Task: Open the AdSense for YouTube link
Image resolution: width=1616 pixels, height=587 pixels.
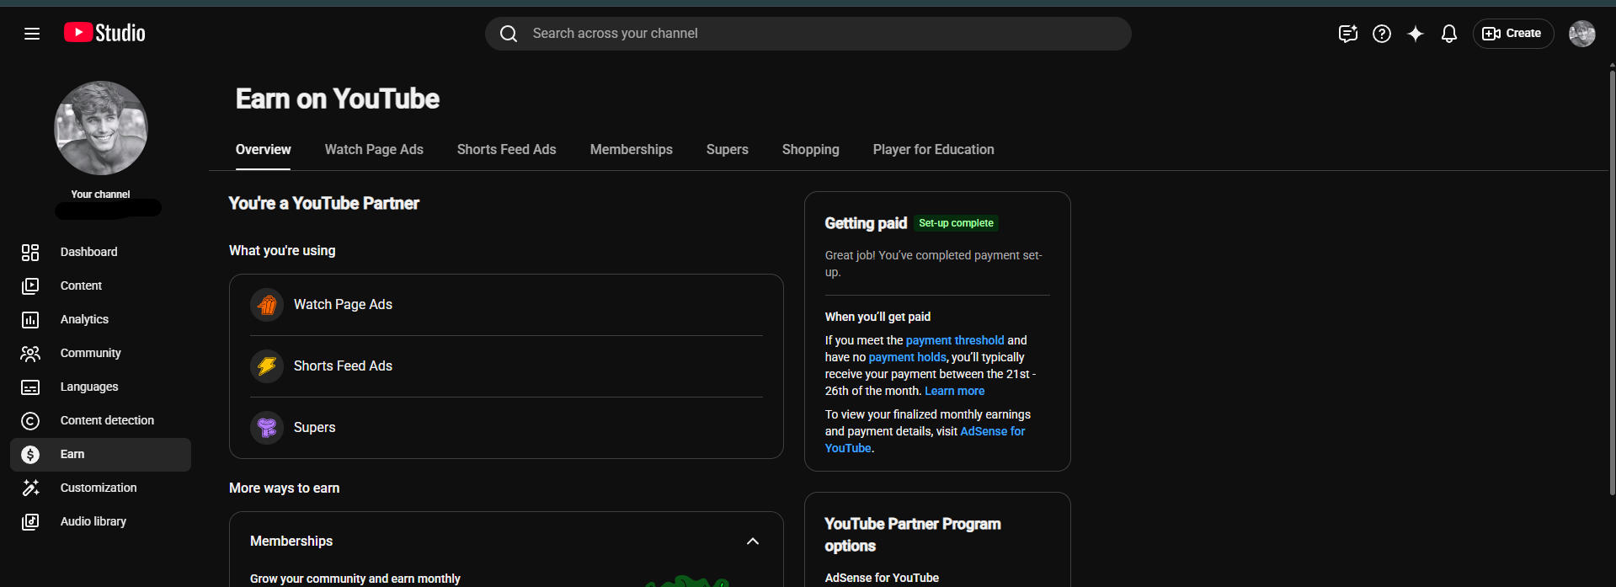Action: click(993, 431)
